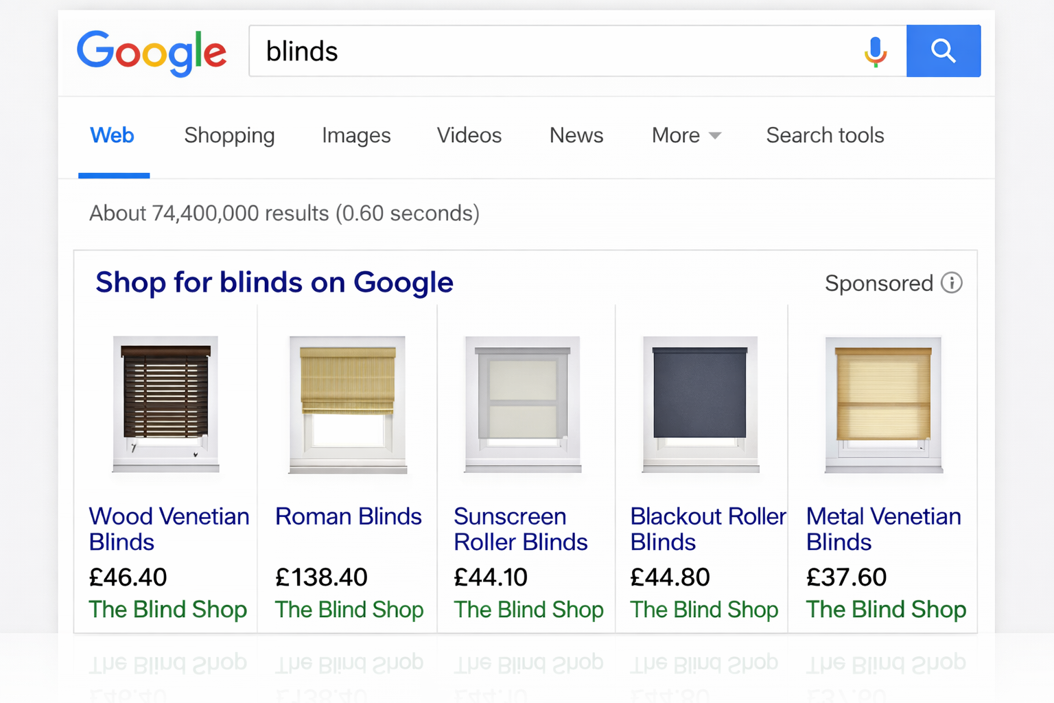Screen dimensions: 1054x703
Task: Expand Search tools options
Action: tap(825, 135)
